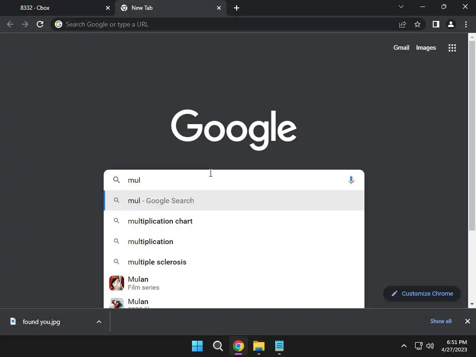
Task: Open Windows taskbar search
Action: [218, 346]
